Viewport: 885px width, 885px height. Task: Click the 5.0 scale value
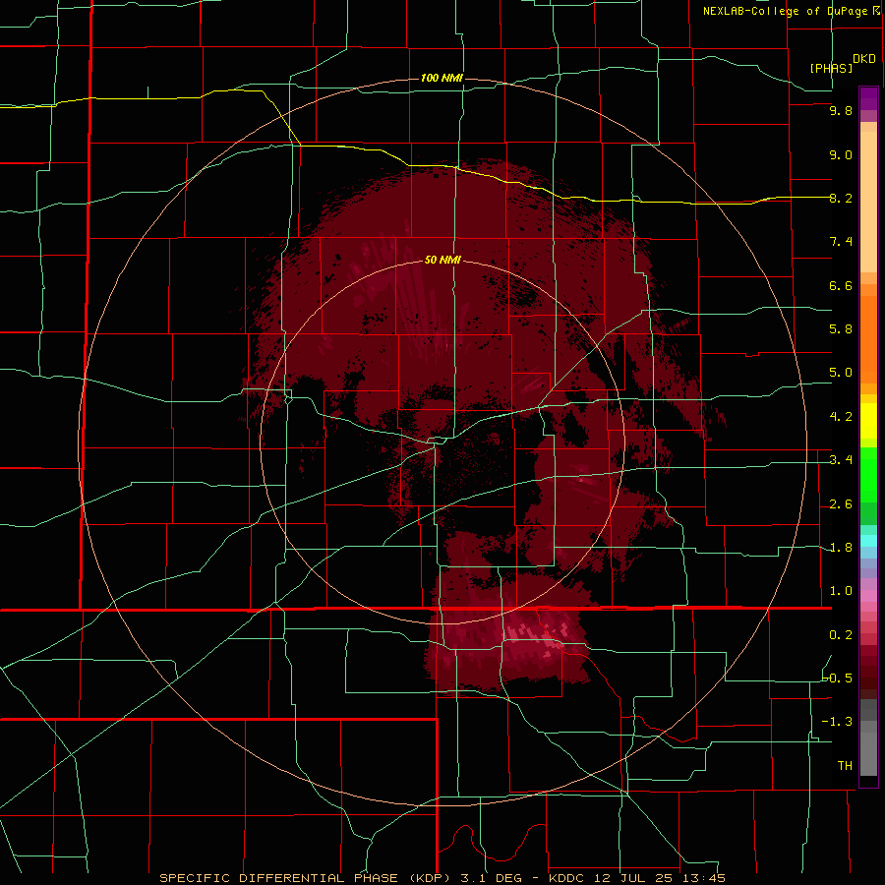(x=841, y=373)
